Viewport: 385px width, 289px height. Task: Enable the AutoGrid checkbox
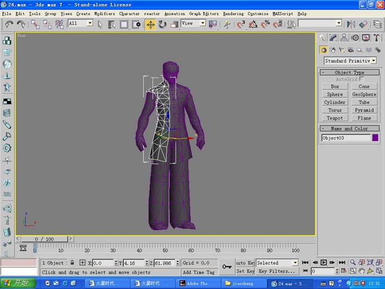pyautogui.click(x=361, y=79)
